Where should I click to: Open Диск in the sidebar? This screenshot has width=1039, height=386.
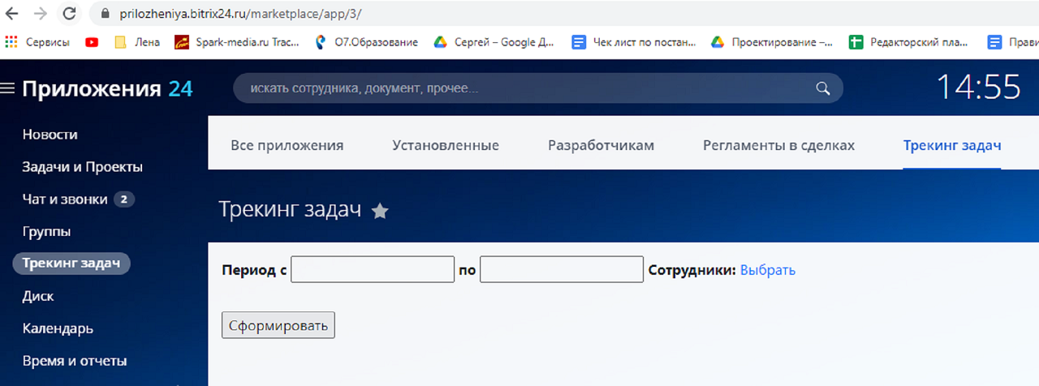(38, 296)
